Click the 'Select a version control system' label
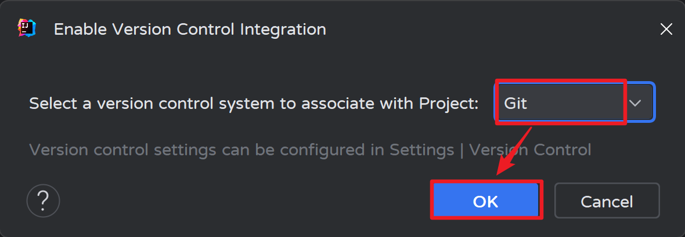 [x=254, y=104]
